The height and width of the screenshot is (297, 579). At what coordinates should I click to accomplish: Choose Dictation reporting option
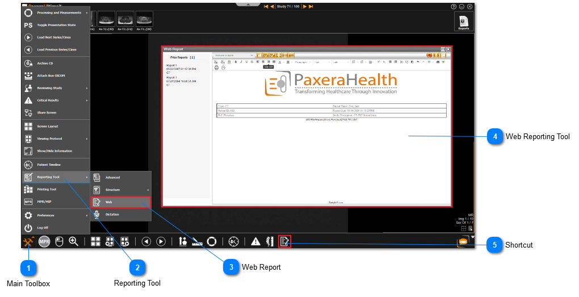tap(121, 215)
